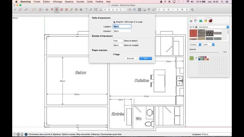
Task: Click the Zoom Extents tool
Action: point(96,10)
